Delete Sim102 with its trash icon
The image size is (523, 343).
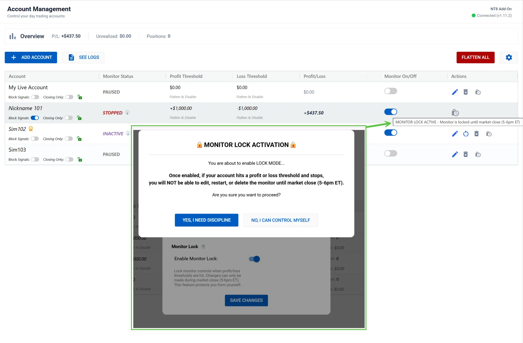(x=476, y=134)
